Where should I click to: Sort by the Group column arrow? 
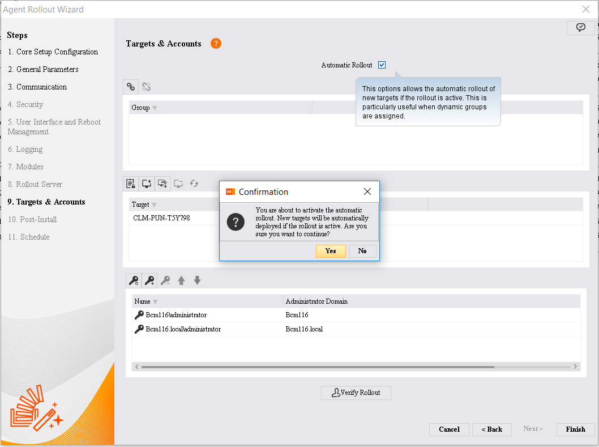(x=155, y=108)
